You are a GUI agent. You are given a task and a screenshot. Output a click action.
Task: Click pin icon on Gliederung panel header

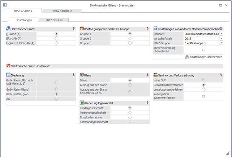(73, 75)
